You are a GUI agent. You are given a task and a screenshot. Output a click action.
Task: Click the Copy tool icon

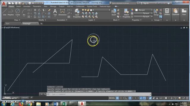point(35,13)
